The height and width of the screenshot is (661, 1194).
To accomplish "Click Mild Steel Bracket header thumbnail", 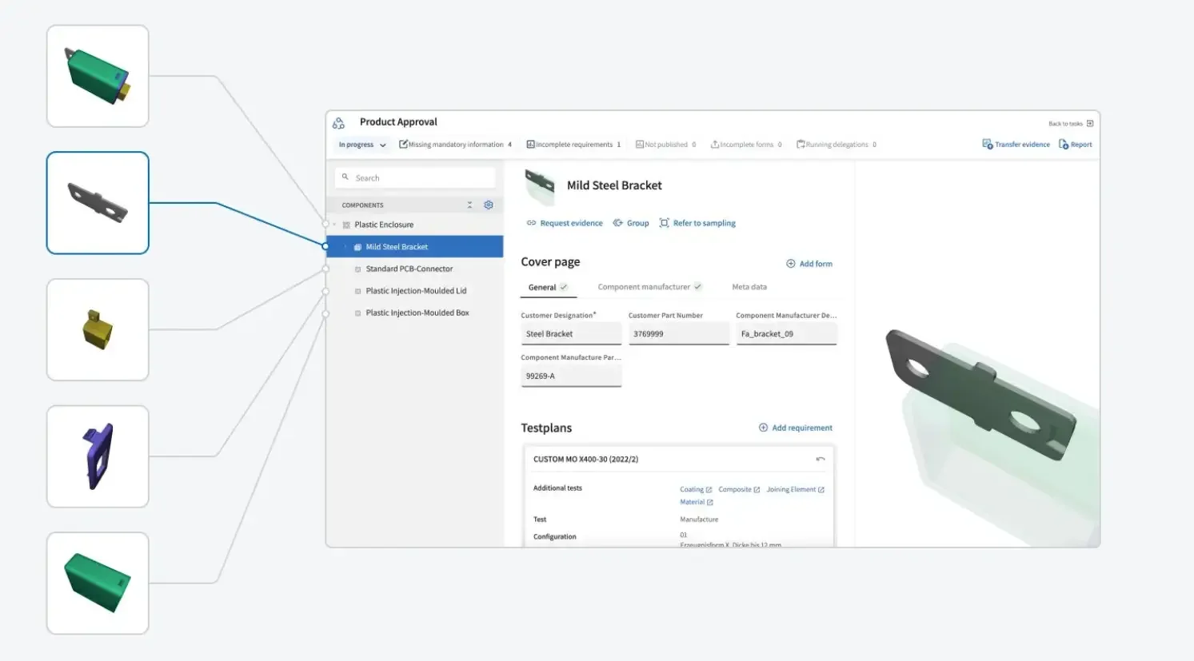I will (x=540, y=185).
